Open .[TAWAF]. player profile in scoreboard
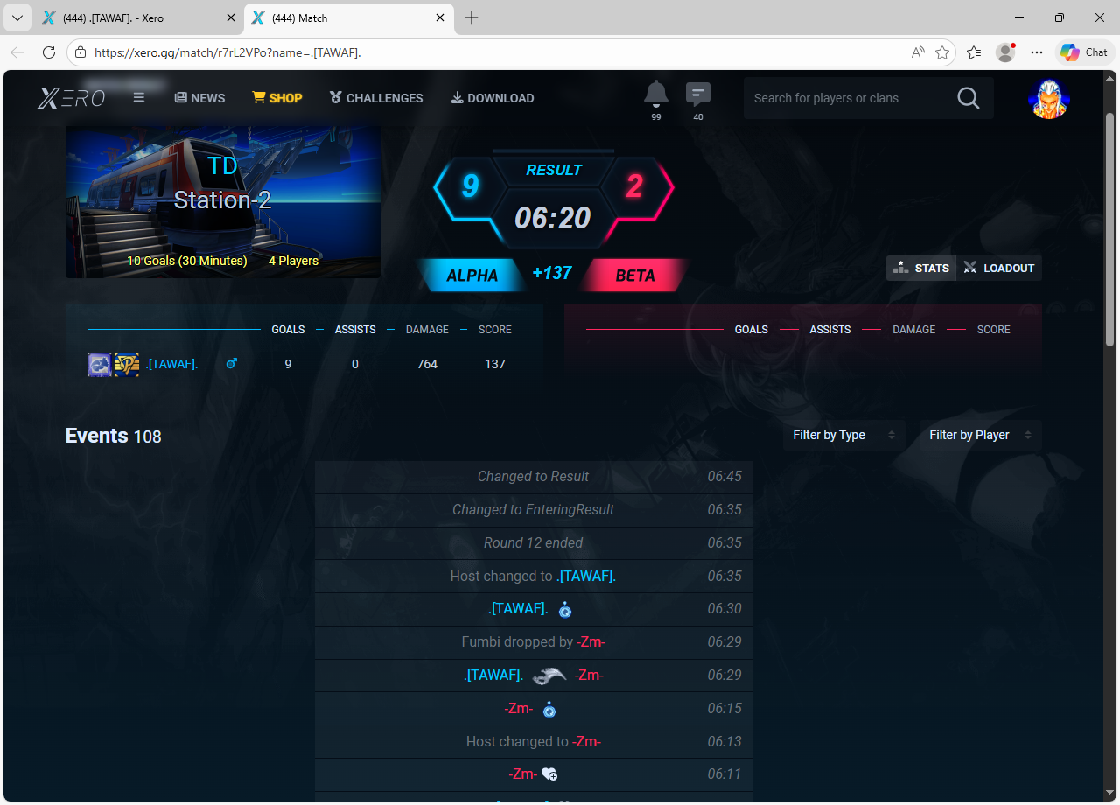Screen dimensions: 1120x805 [x=171, y=364]
